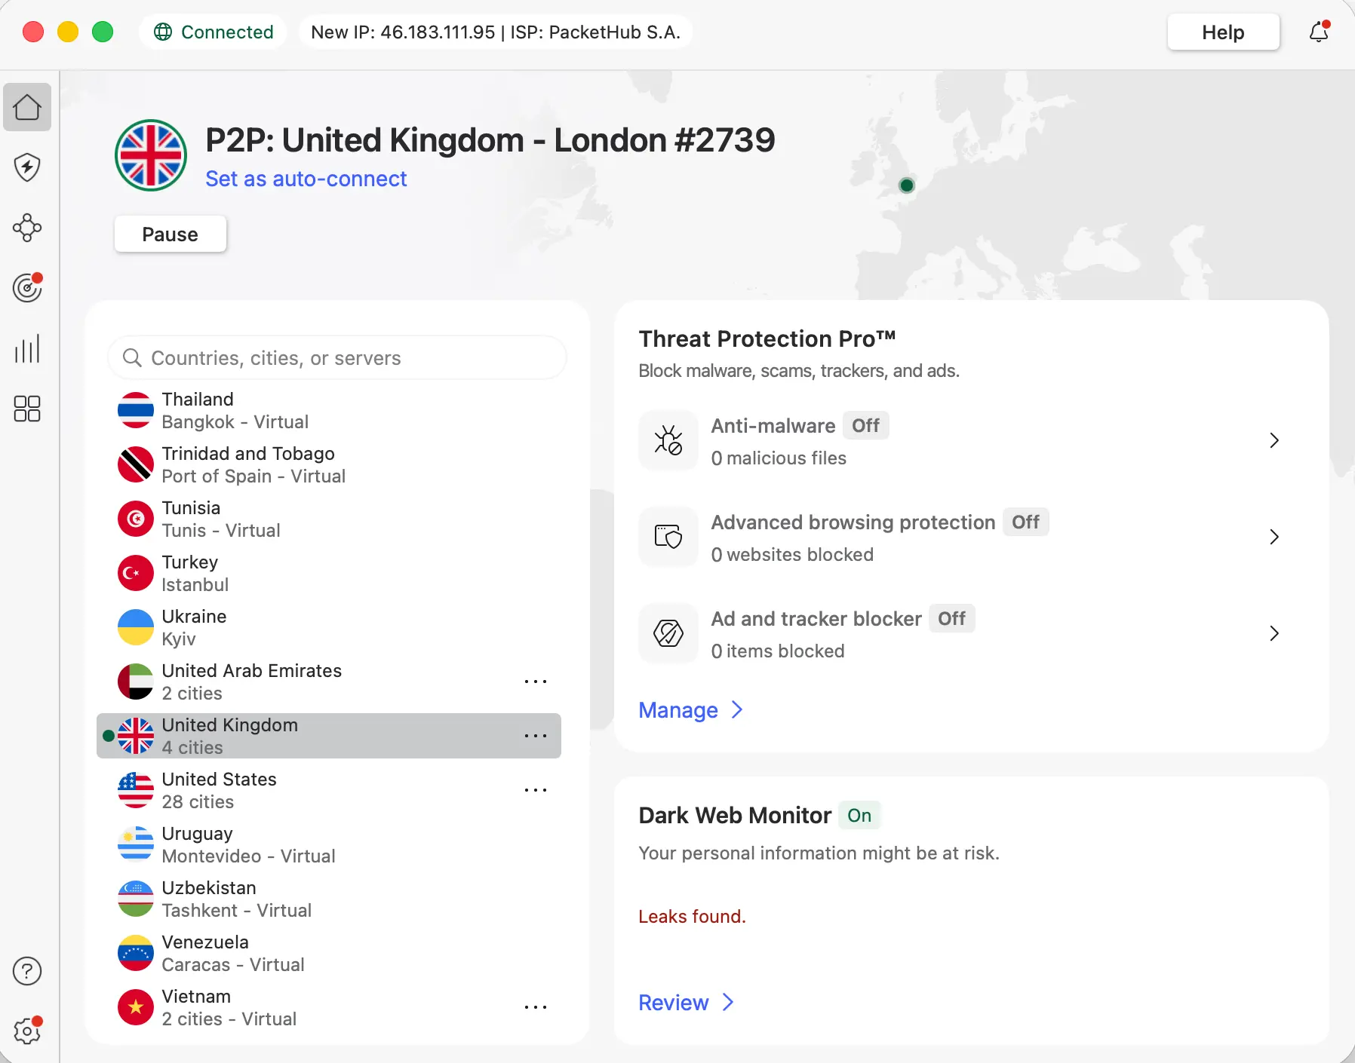The image size is (1355, 1063).
Task: Open Dark Web Monitor from the sidebar
Action: coord(27,287)
